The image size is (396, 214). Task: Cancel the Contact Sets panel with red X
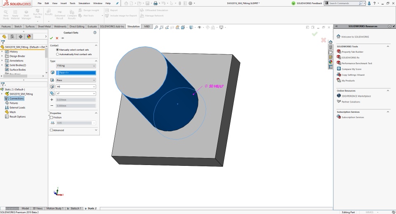tap(57, 38)
